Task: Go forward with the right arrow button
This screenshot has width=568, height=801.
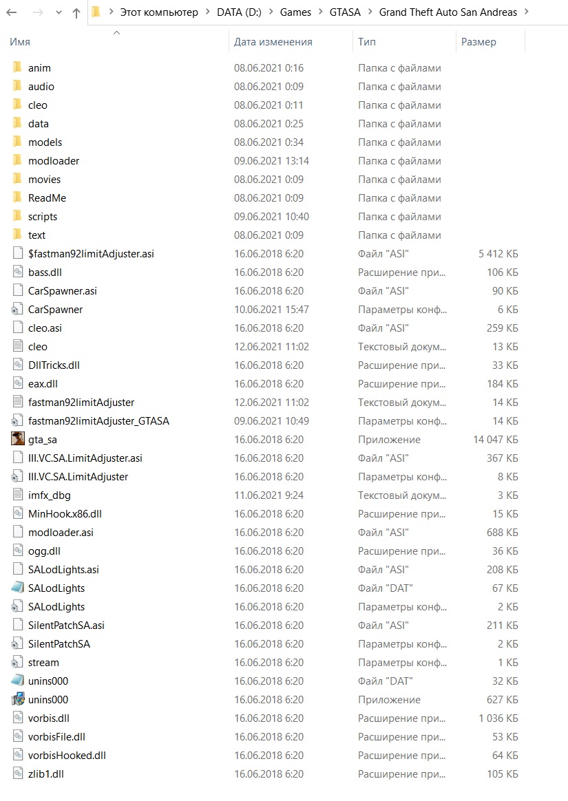Action: coord(38,12)
